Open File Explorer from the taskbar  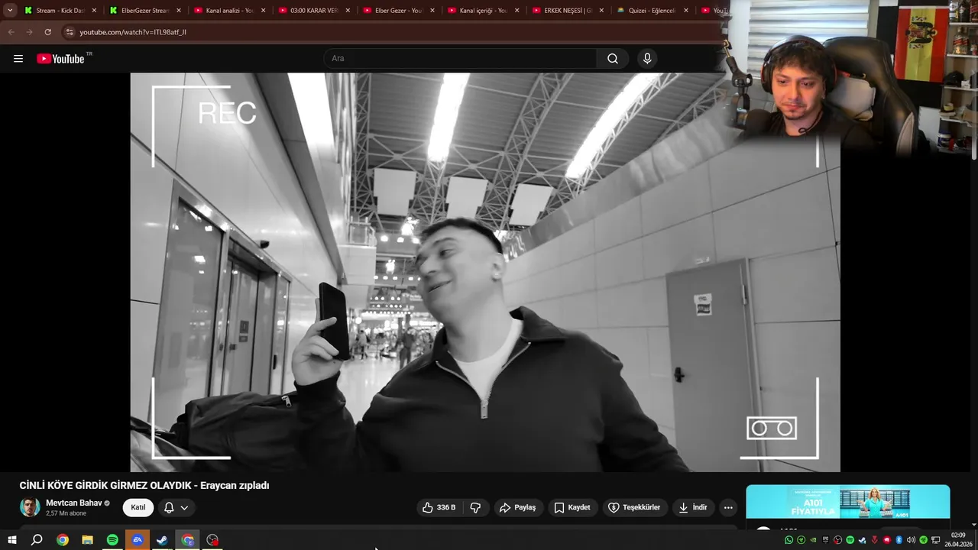(x=87, y=540)
